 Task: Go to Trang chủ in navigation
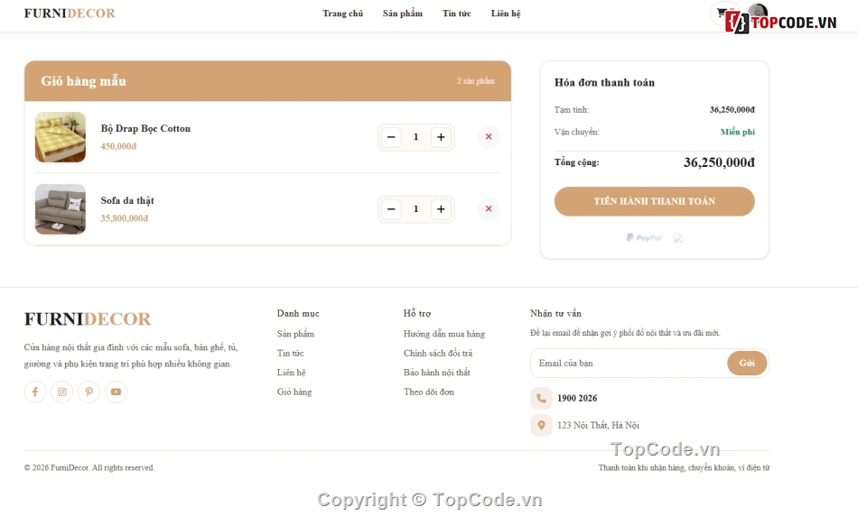pyautogui.click(x=342, y=14)
